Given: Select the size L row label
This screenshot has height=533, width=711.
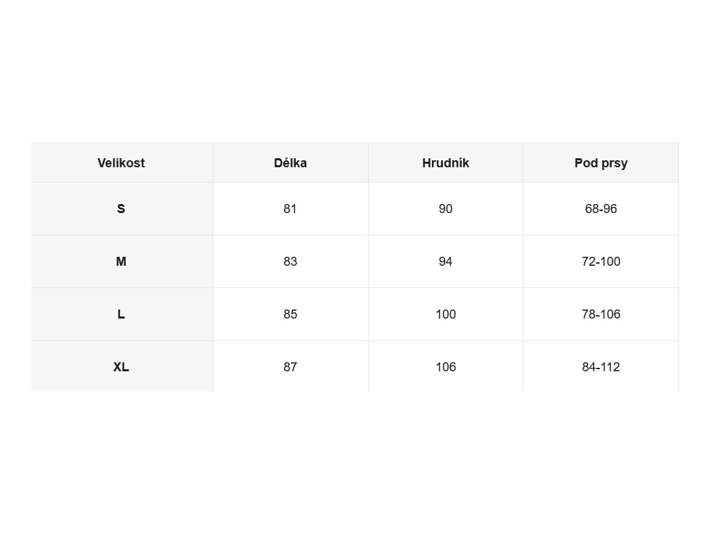Looking at the screenshot, I should 121,314.
